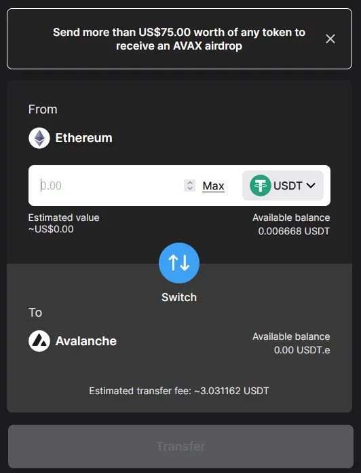Click the Max amount link
The width and height of the screenshot is (361, 473).
pyautogui.click(x=213, y=186)
